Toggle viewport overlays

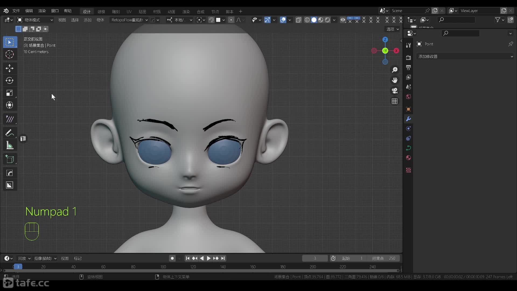pos(283,20)
